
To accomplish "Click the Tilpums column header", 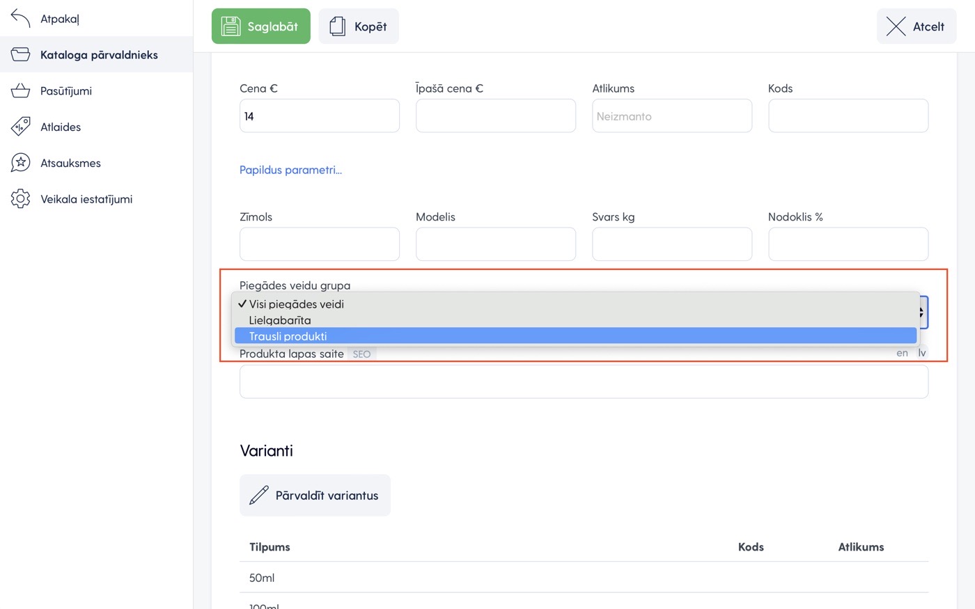I will 270,547.
